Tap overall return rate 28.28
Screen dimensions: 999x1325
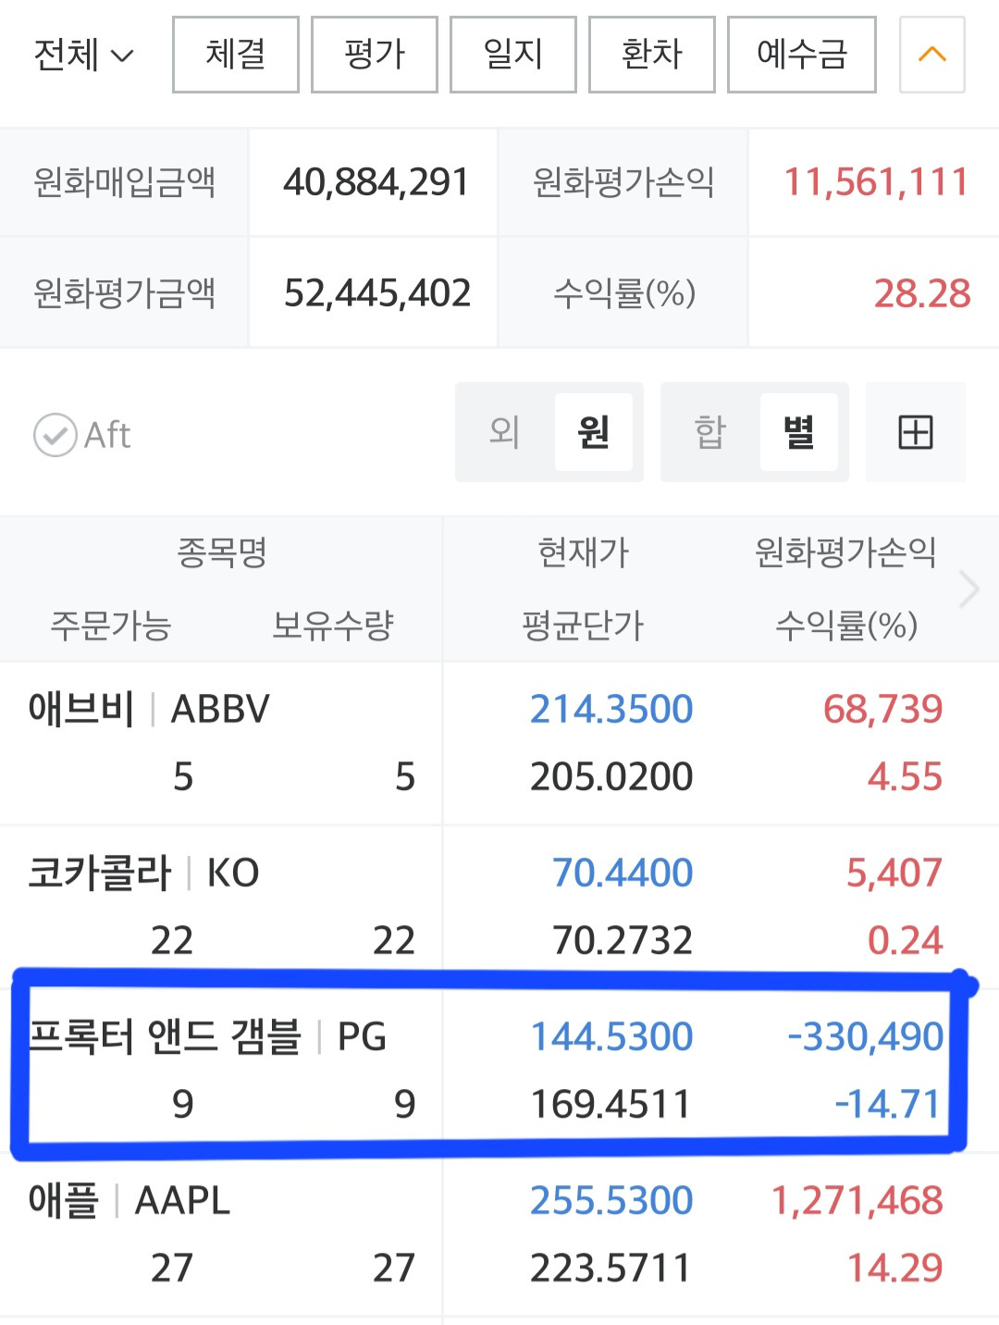[x=922, y=293]
